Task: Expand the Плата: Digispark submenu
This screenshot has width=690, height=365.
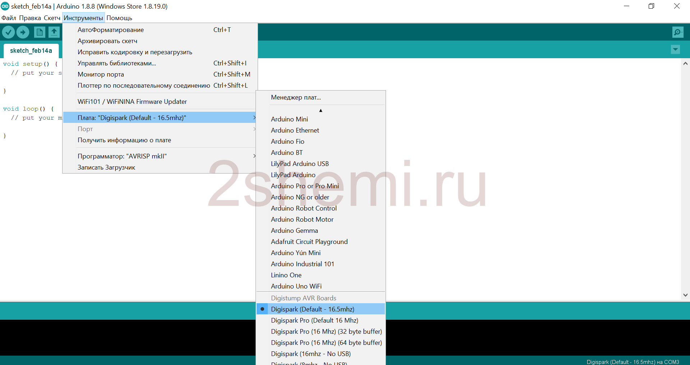Action: click(x=160, y=117)
